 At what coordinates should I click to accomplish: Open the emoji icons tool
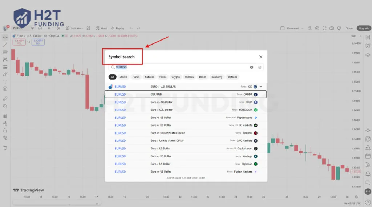(x=5, y=89)
